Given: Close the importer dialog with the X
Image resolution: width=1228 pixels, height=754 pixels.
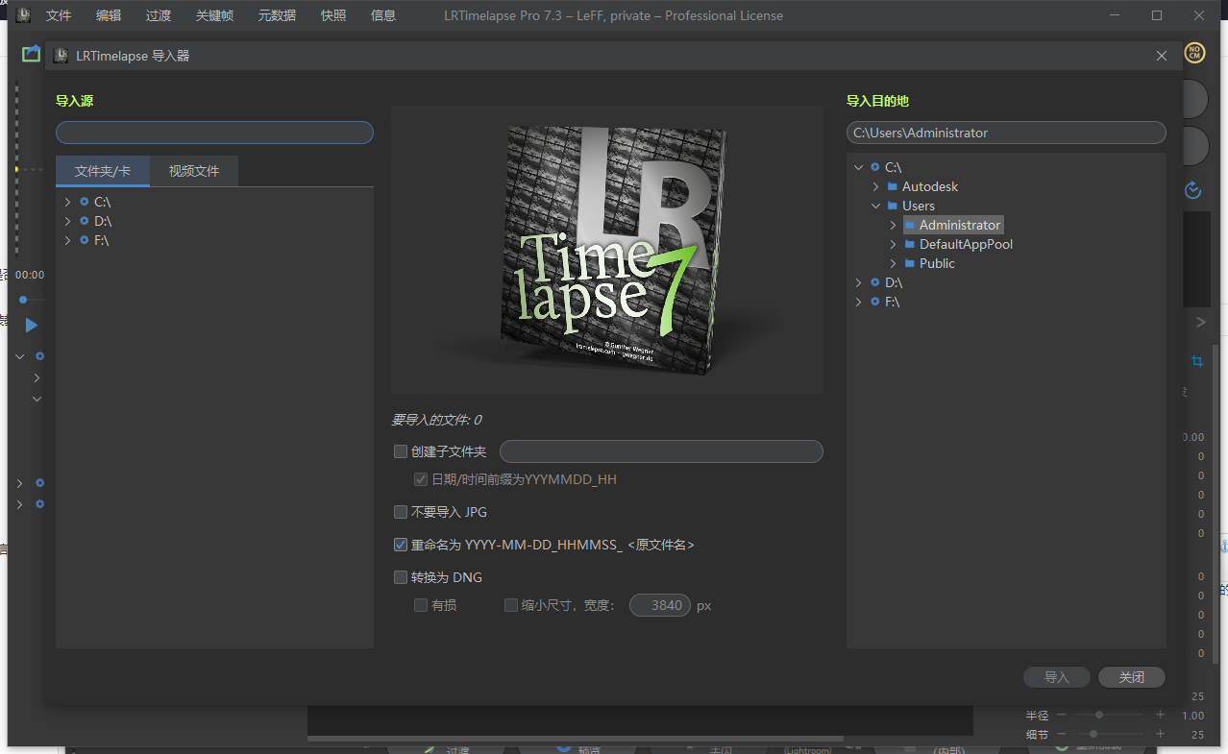Looking at the screenshot, I should coord(1162,56).
